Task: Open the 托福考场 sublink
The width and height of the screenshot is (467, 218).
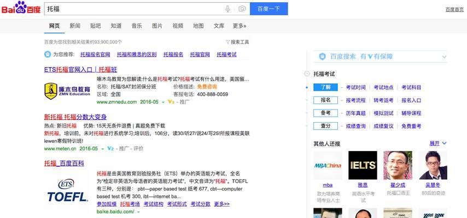Action: 130,204
